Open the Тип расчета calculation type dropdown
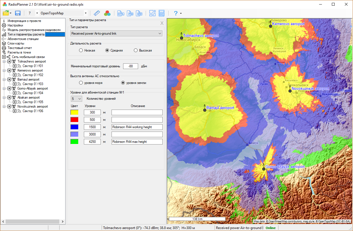The image size is (353, 231). point(116,34)
